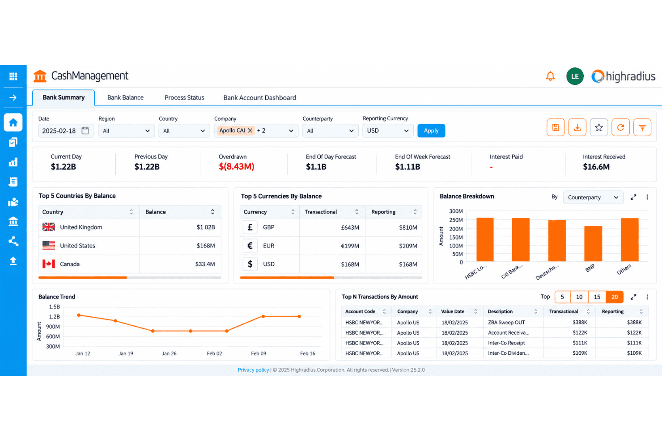Click the Top 5 Countries horizontal scrollbar

[x=83, y=277]
